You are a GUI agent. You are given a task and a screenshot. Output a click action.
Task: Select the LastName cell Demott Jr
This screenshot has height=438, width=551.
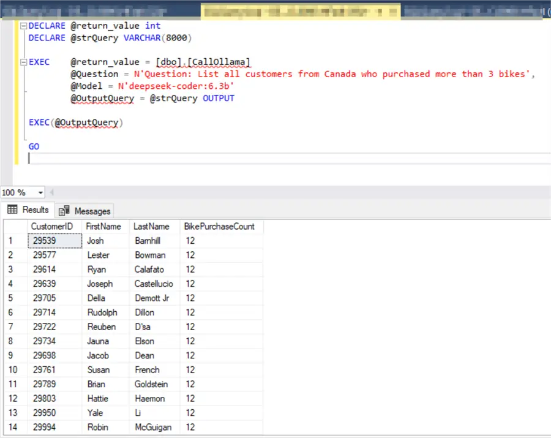click(x=154, y=298)
